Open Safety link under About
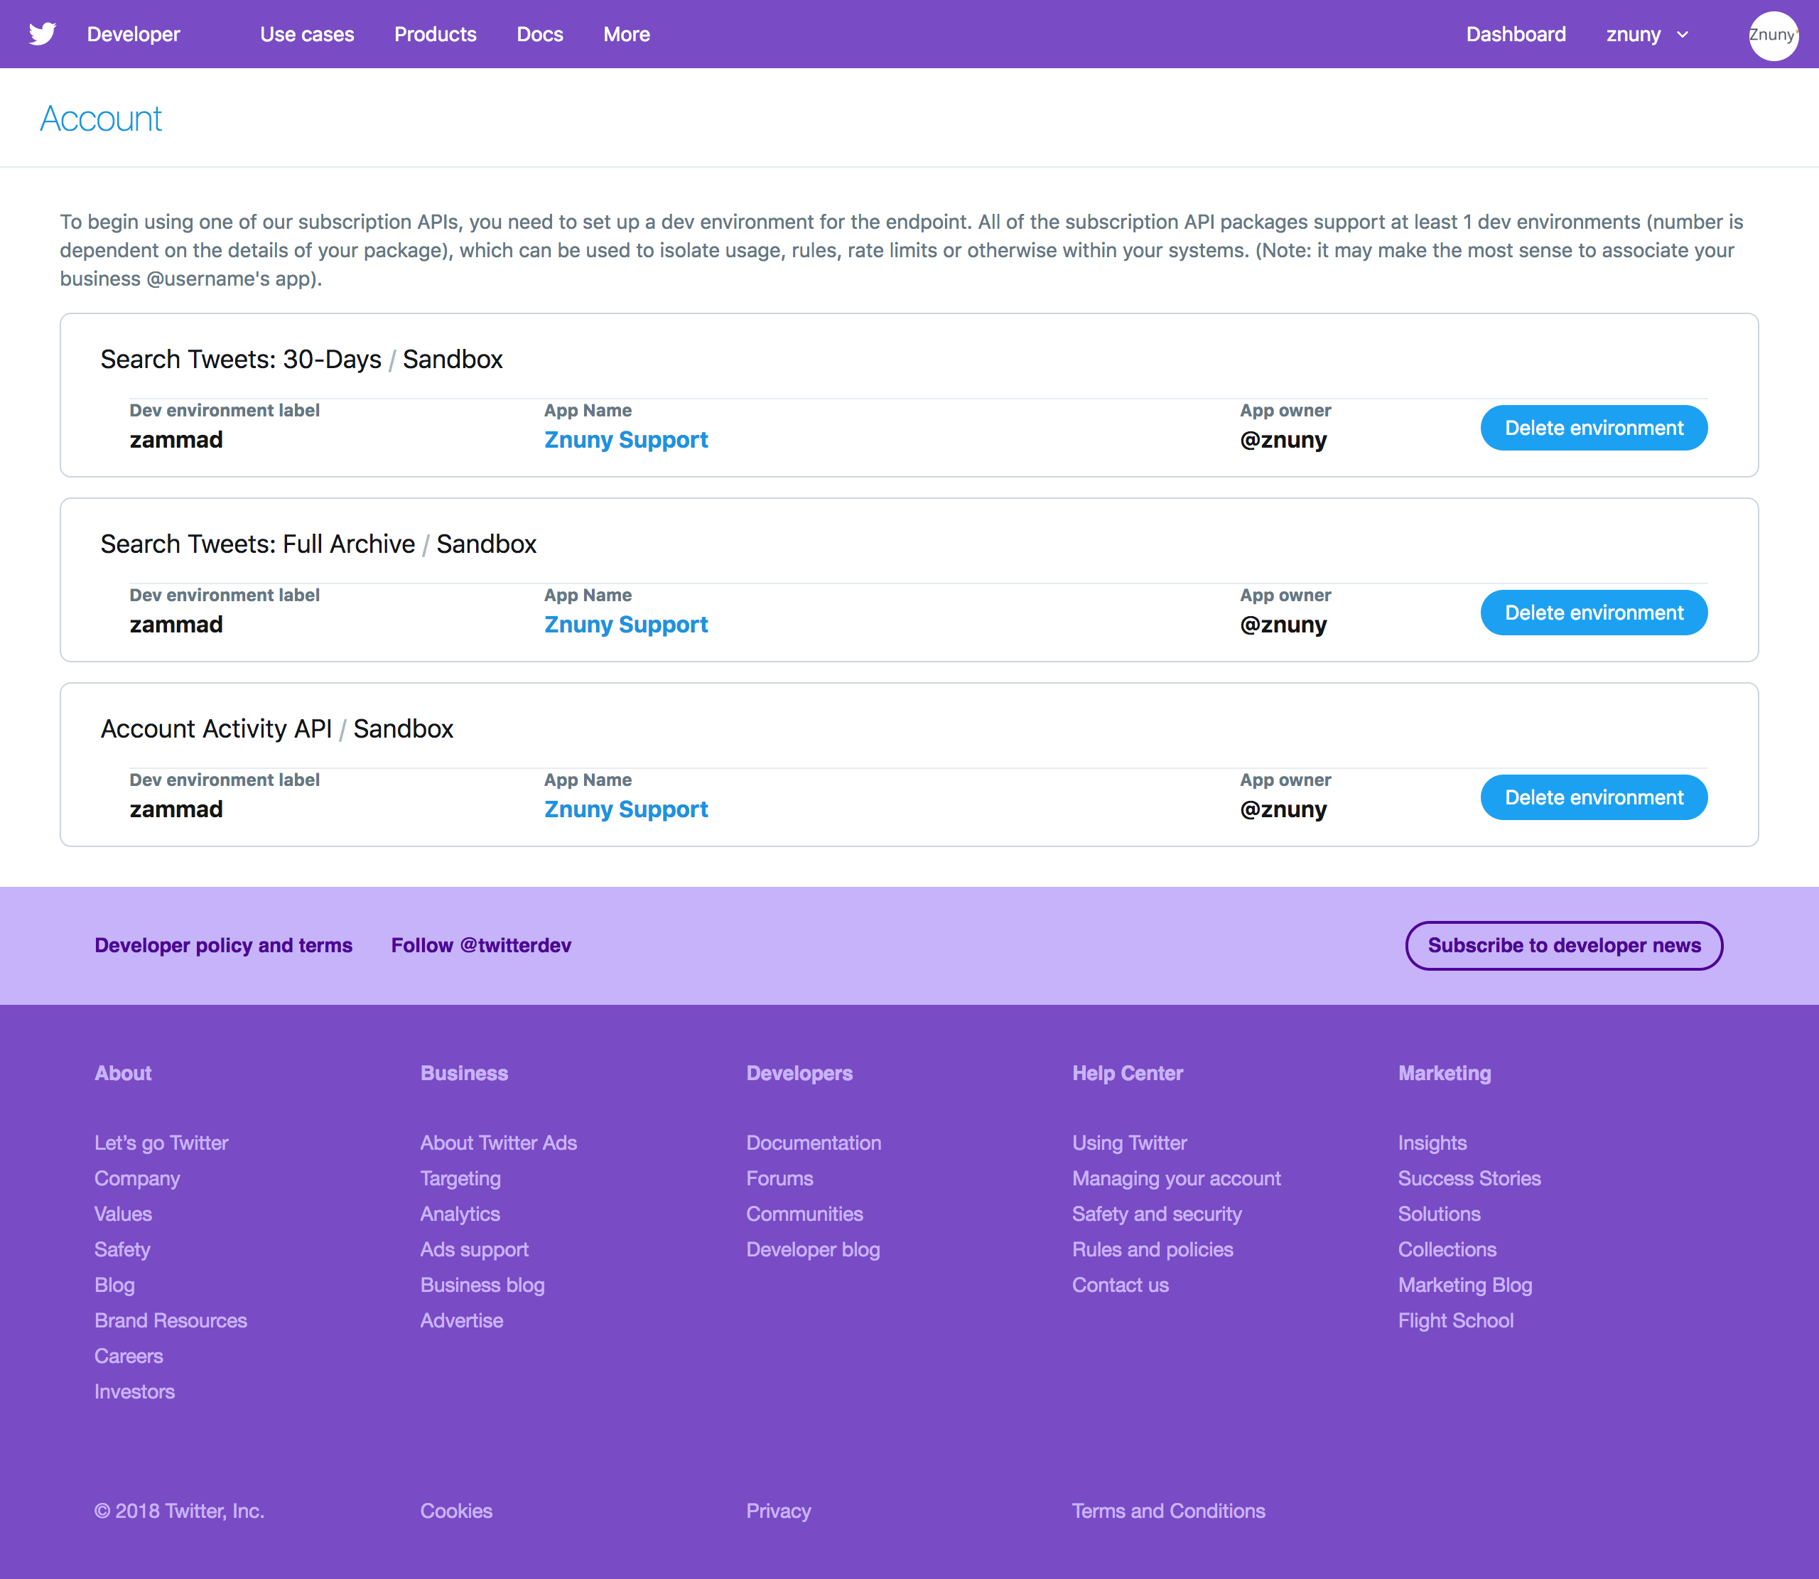Viewport: 1819px width, 1579px height. tap(122, 1249)
